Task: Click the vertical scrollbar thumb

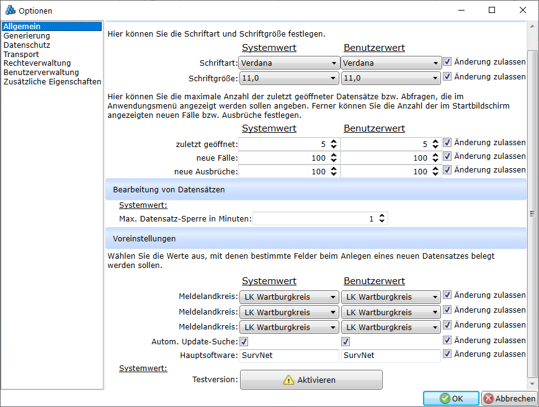Action: 532,213
